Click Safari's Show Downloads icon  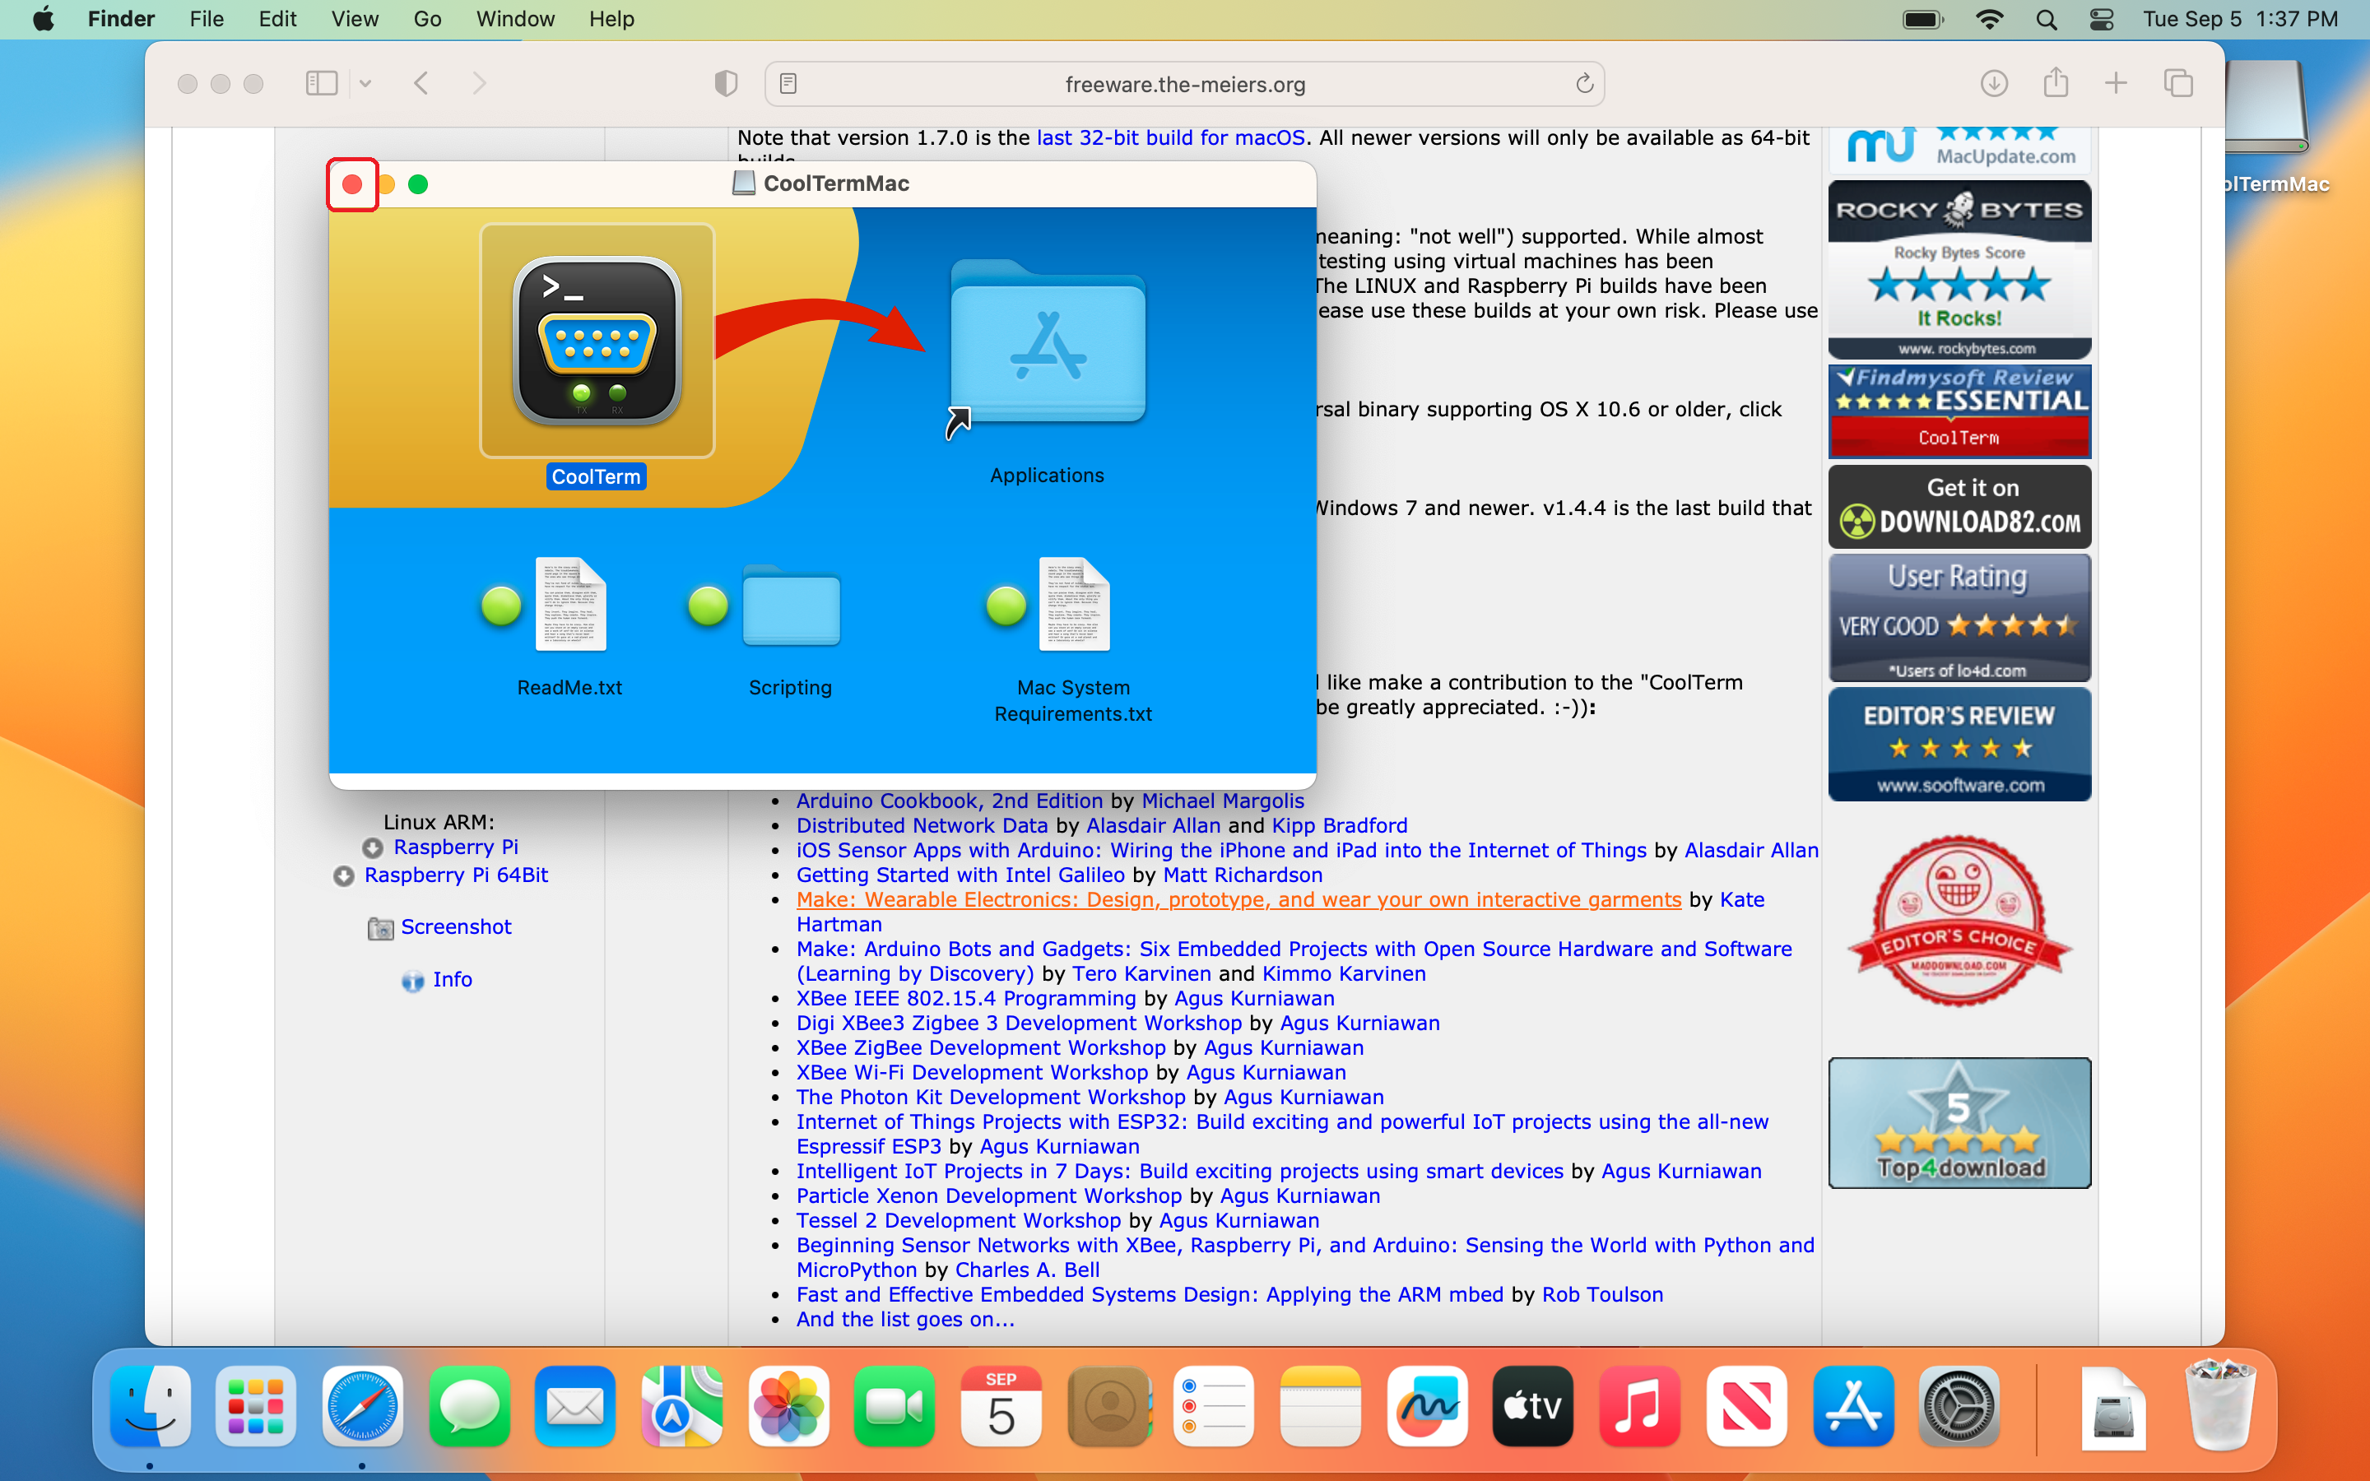coord(1993,84)
